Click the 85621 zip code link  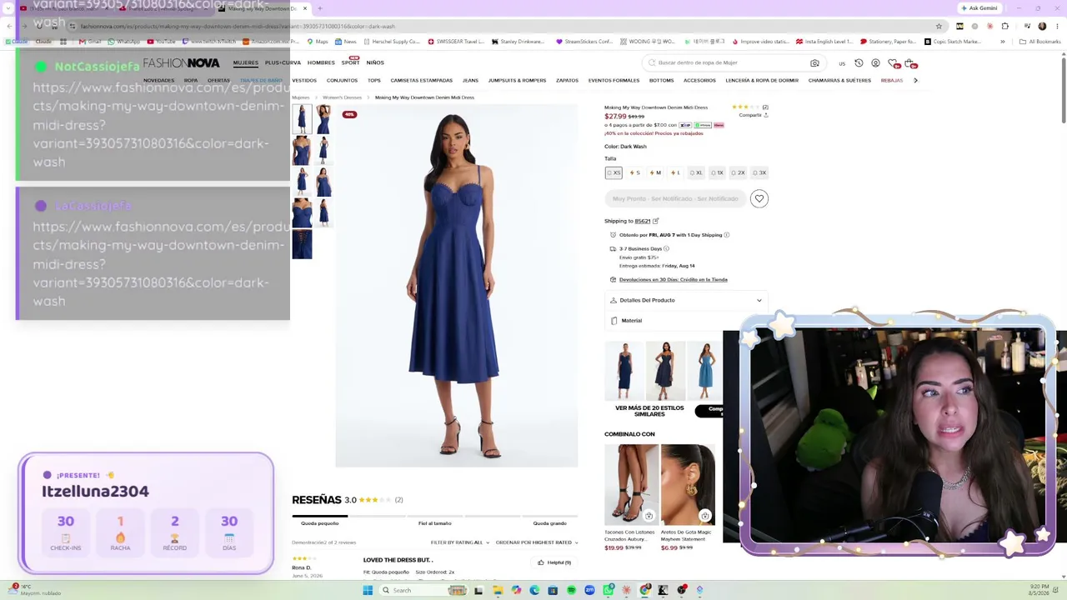pyautogui.click(x=642, y=221)
